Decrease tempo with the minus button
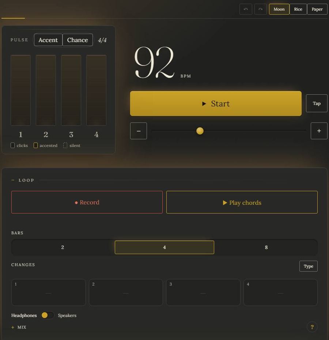The height and width of the screenshot is (340, 329). (139, 131)
